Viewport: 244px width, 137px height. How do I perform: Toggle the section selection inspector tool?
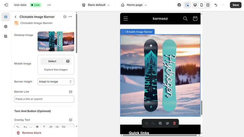[x=187, y=5]
